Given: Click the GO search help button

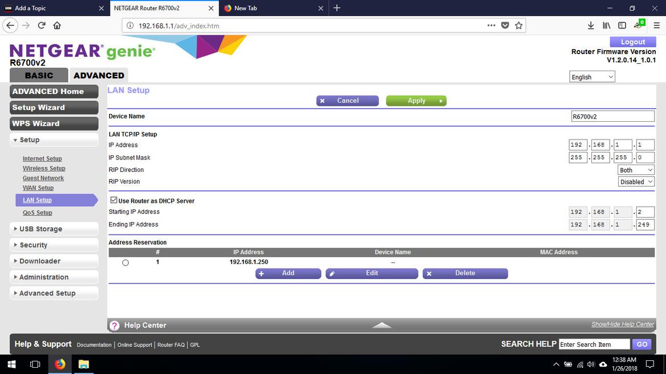Looking at the screenshot, I should point(642,344).
